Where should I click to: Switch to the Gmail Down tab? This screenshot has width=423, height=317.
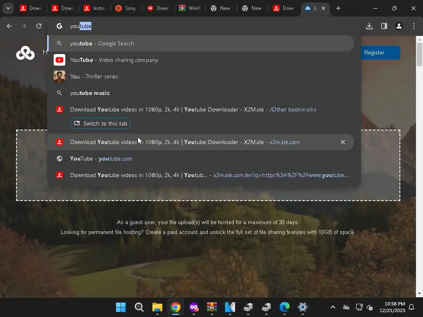[158, 8]
